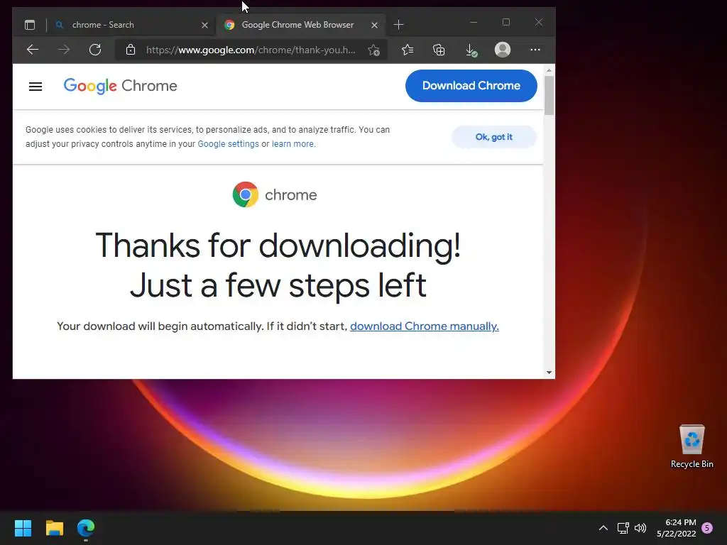The image size is (727, 545).
Task: Click the forward navigation arrow
Action: tap(64, 50)
